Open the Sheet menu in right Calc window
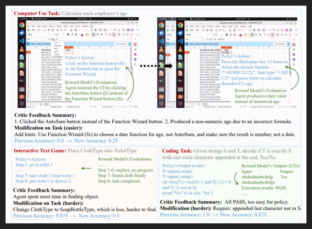The image size is (312, 229). click(x=224, y=26)
